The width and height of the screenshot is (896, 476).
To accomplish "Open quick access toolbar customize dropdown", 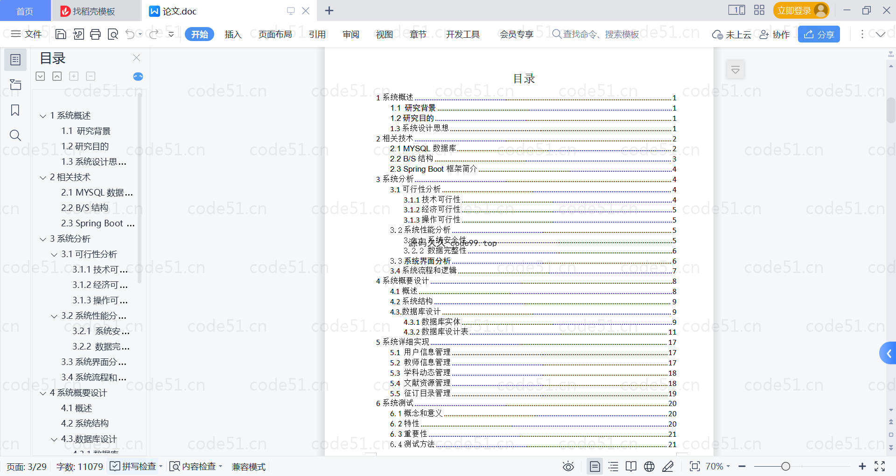I will (171, 34).
